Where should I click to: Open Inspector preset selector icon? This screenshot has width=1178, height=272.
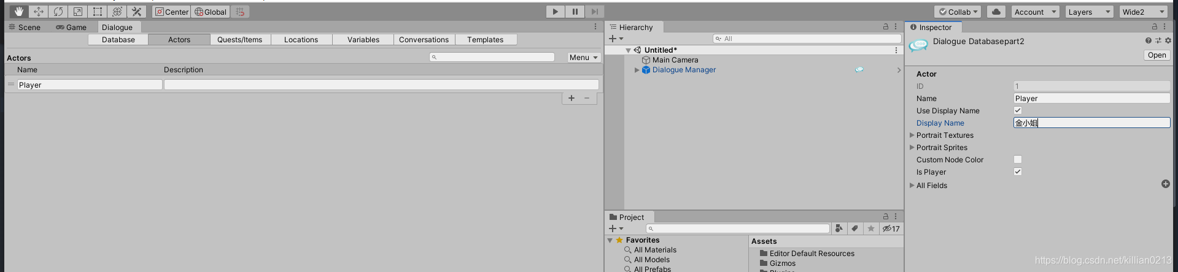point(1158,40)
